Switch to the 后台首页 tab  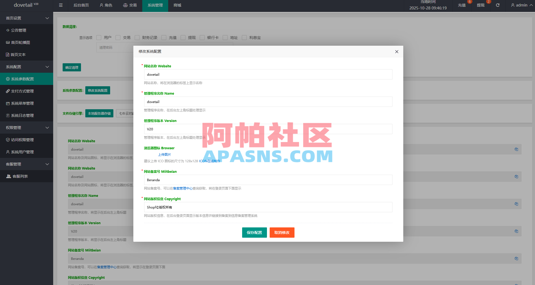[x=81, y=5]
